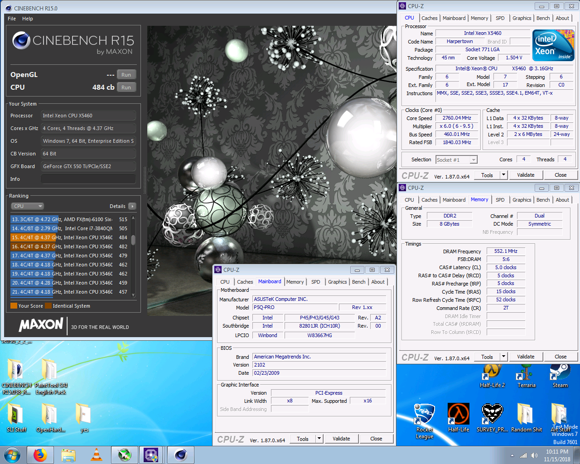Click the Core Speed value 2760.04 MHz
The height and width of the screenshot is (464, 580).
[x=457, y=118]
